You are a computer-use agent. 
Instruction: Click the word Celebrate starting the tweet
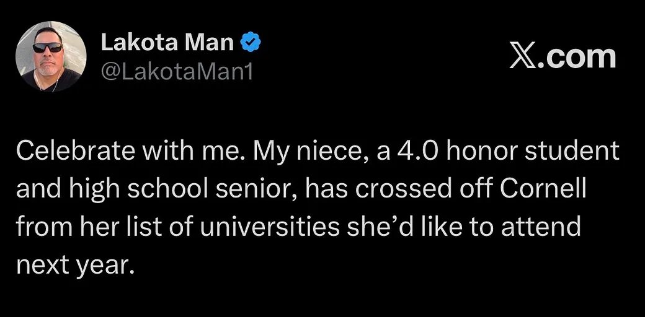(76, 152)
